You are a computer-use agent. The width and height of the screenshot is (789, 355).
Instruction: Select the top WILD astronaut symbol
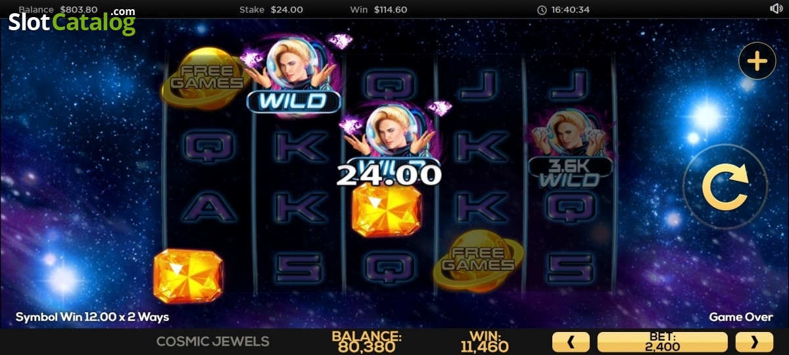pos(295,76)
